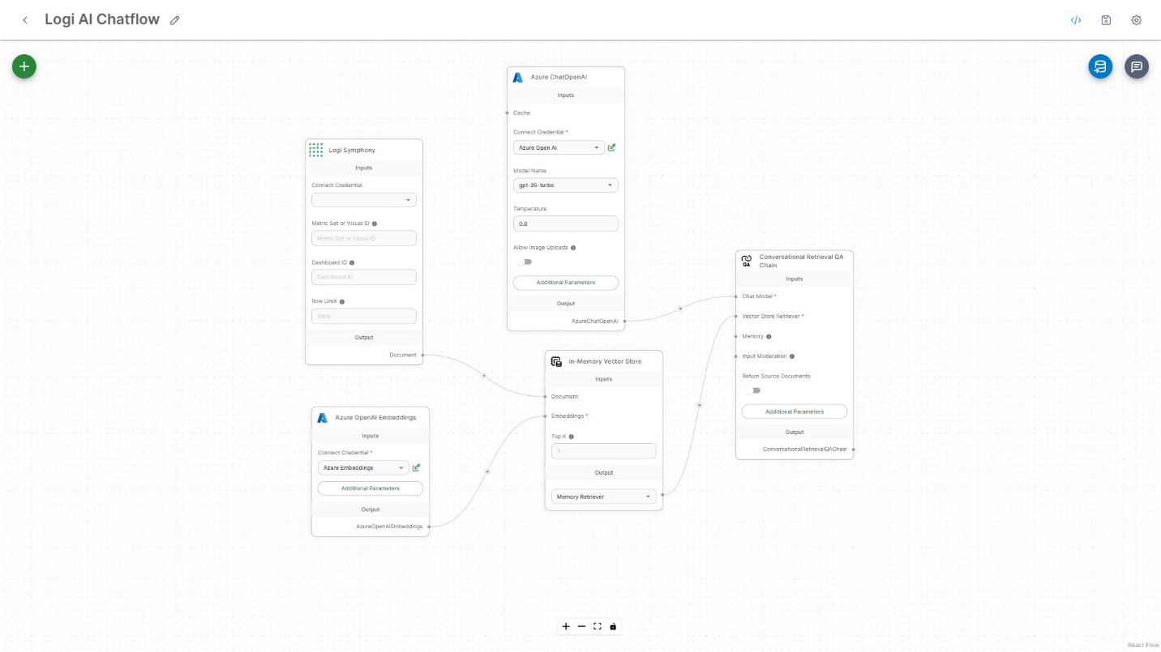Open the Model Name gpt-35-turbo dropdown

tap(565, 185)
